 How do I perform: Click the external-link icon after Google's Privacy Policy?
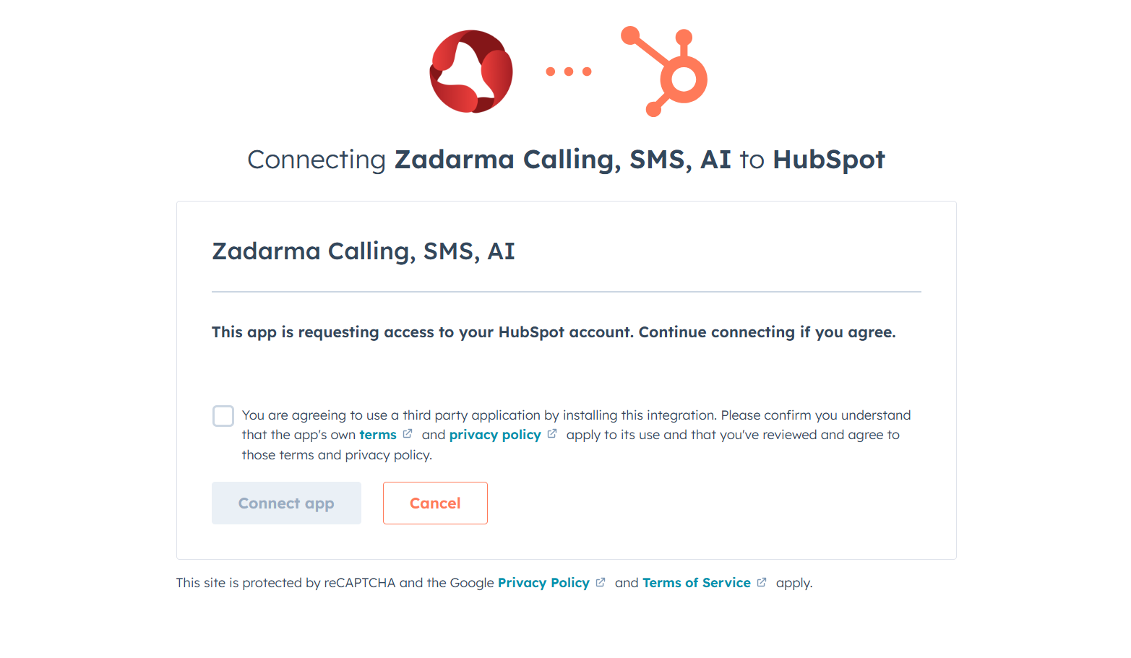[601, 581]
